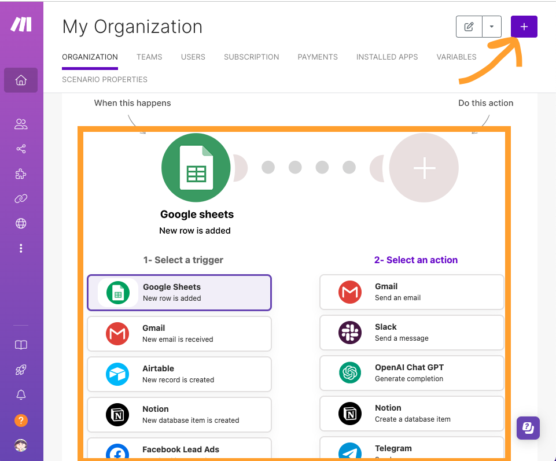The width and height of the screenshot is (556, 461).
Task: Open the notifications bell icon
Action: 21,394
